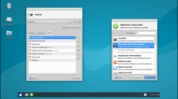
Task: Select Lançador plugin entry
Action: tap(134, 40)
